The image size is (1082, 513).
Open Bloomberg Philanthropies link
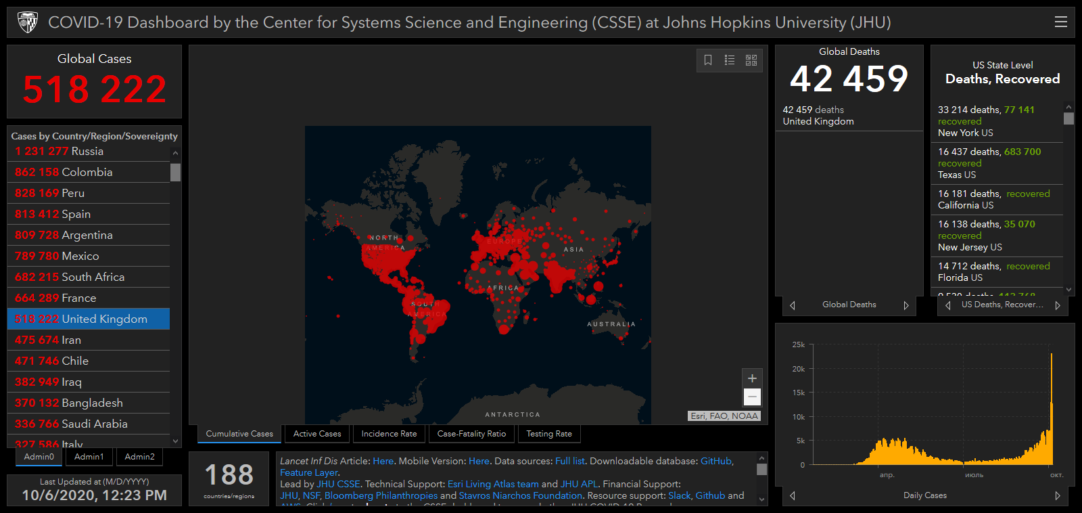point(381,495)
